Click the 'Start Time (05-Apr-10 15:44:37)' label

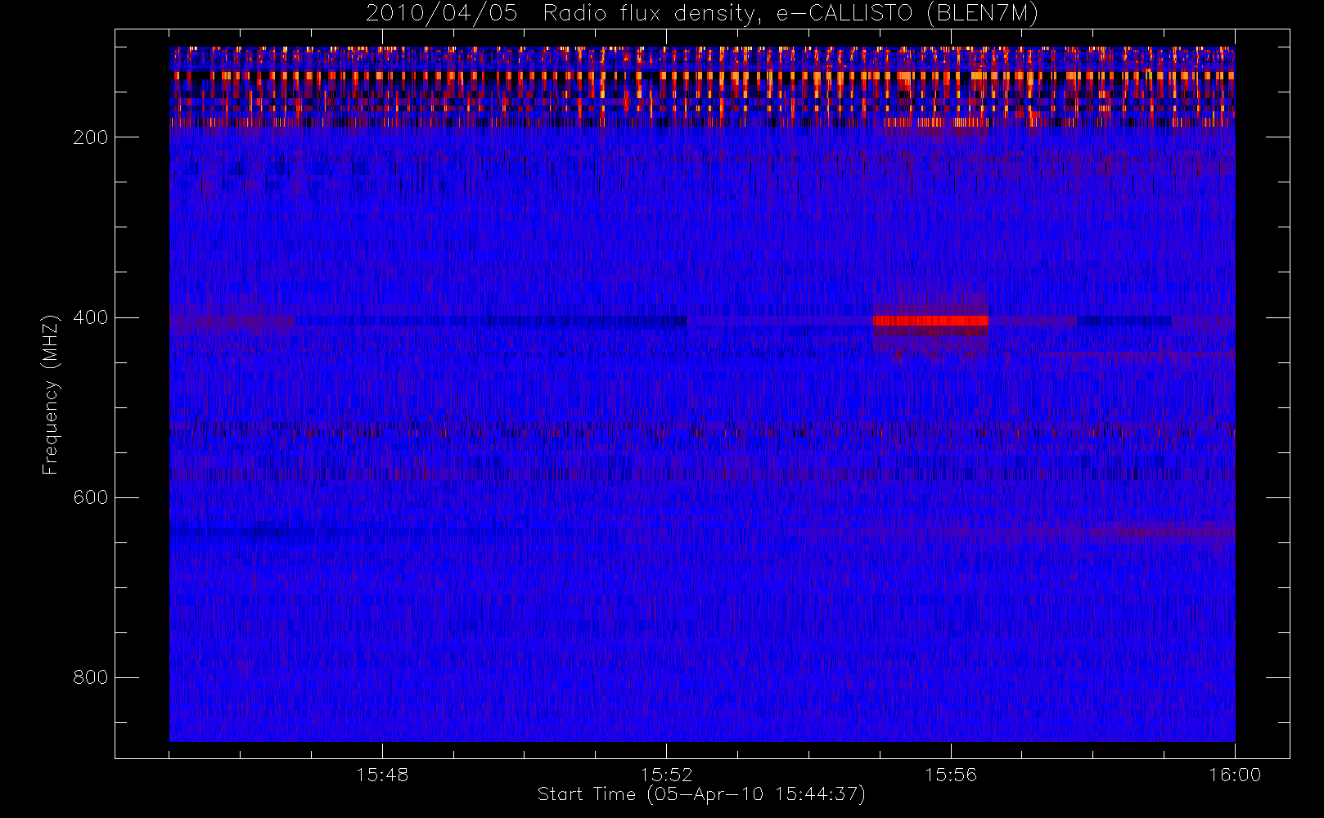[x=701, y=794]
